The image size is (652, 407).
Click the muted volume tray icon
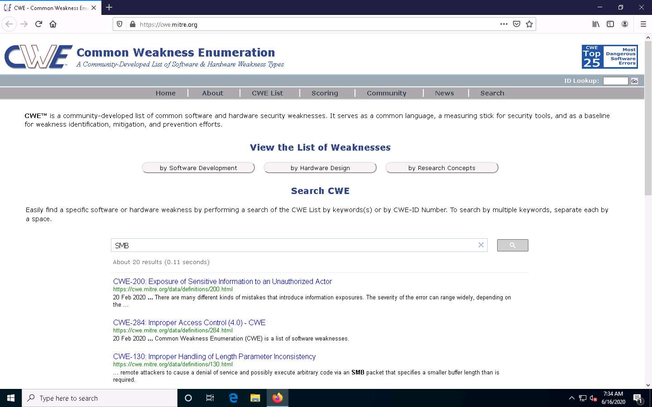pos(593,398)
